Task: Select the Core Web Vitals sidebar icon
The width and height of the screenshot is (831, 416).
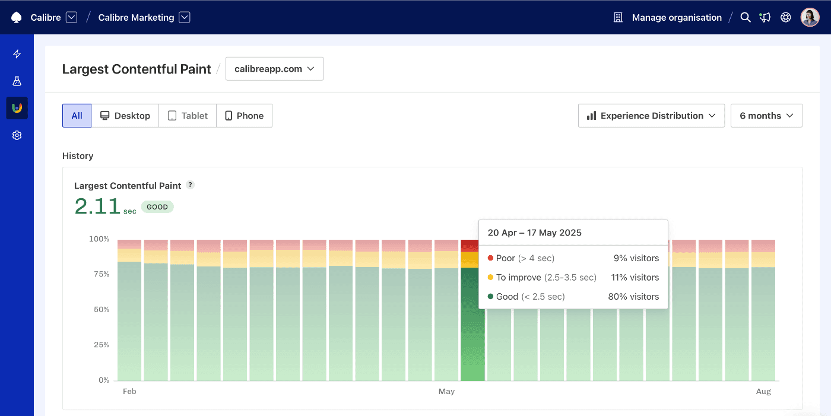Action: point(17,107)
